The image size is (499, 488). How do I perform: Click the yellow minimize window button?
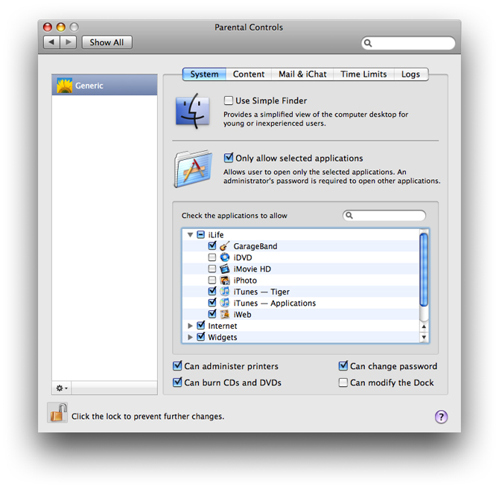pyautogui.click(x=61, y=27)
